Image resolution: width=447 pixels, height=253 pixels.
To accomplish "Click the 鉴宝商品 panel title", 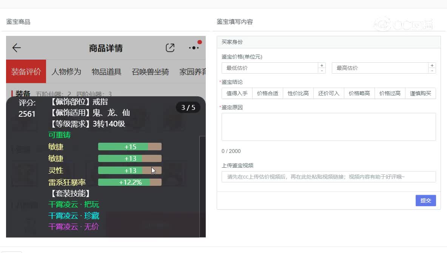I will pos(18,22).
